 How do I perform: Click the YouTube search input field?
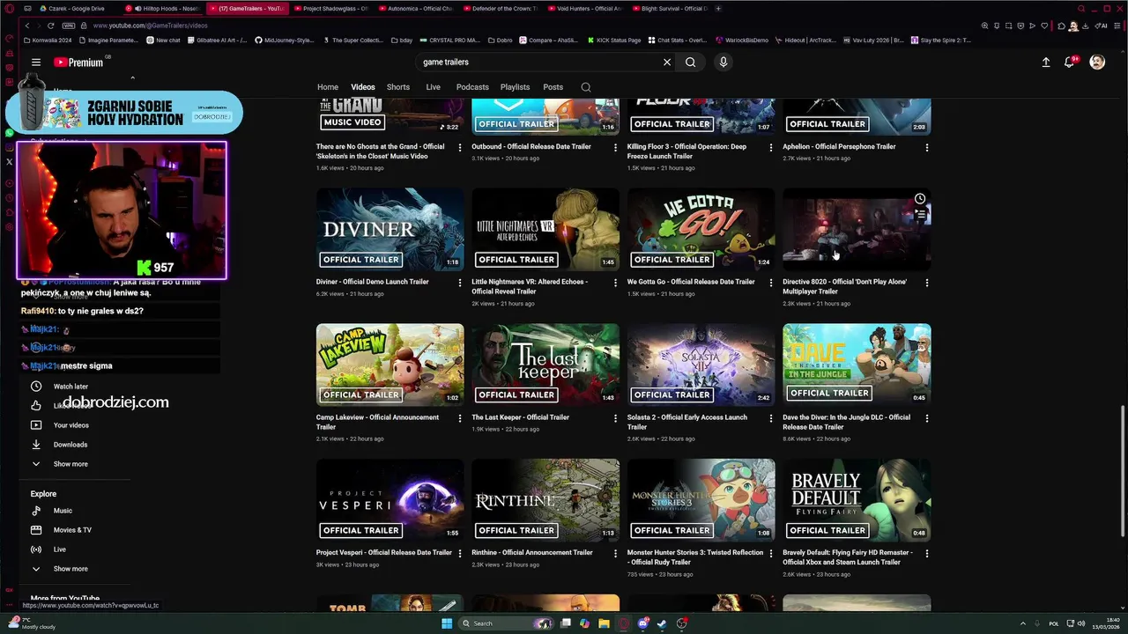pyautogui.click(x=538, y=63)
